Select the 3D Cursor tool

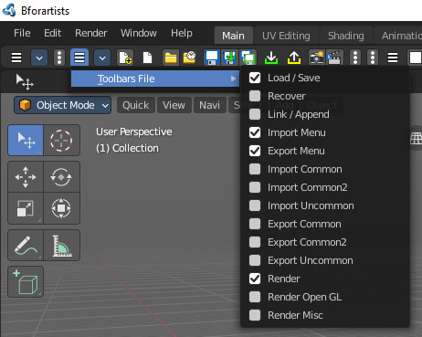coord(61,141)
